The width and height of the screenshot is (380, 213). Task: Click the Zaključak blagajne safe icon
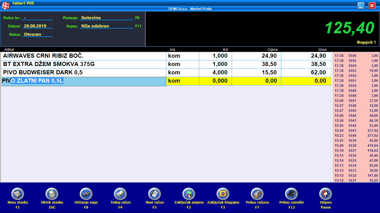pos(223,194)
